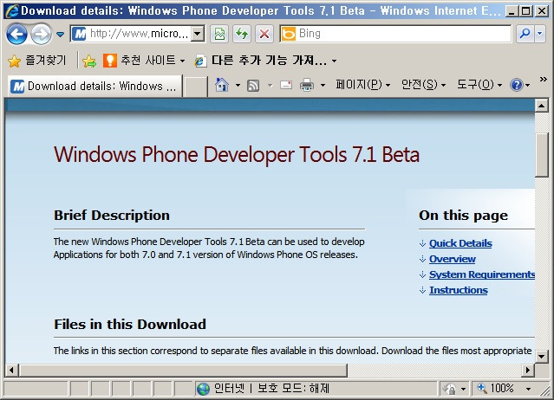Viewport: 554px width, 400px height.
Task: Open the 페이지(P) menu
Action: click(x=363, y=85)
